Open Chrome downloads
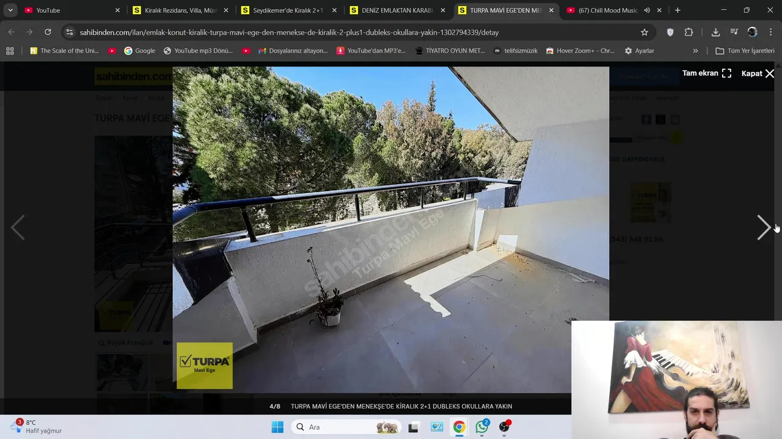782x439 pixels. (715, 32)
